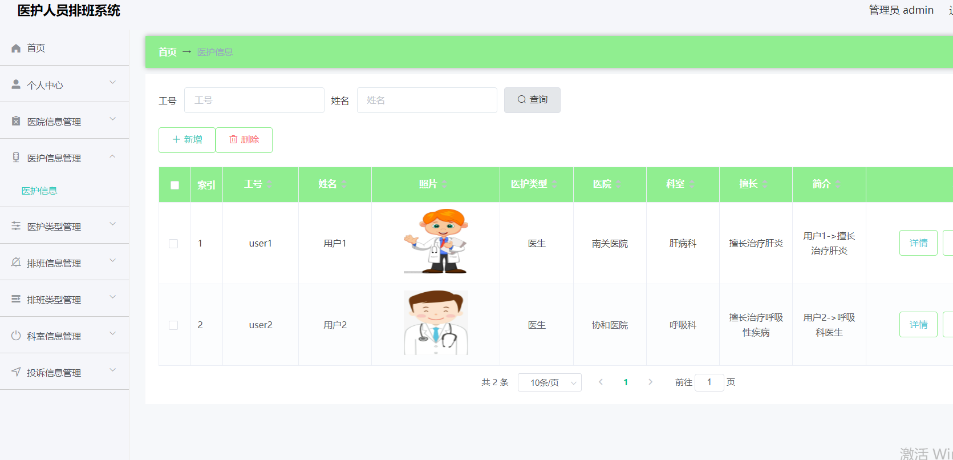Click the 用户2 name cell
953x460 pixels.
coord(335,325)
